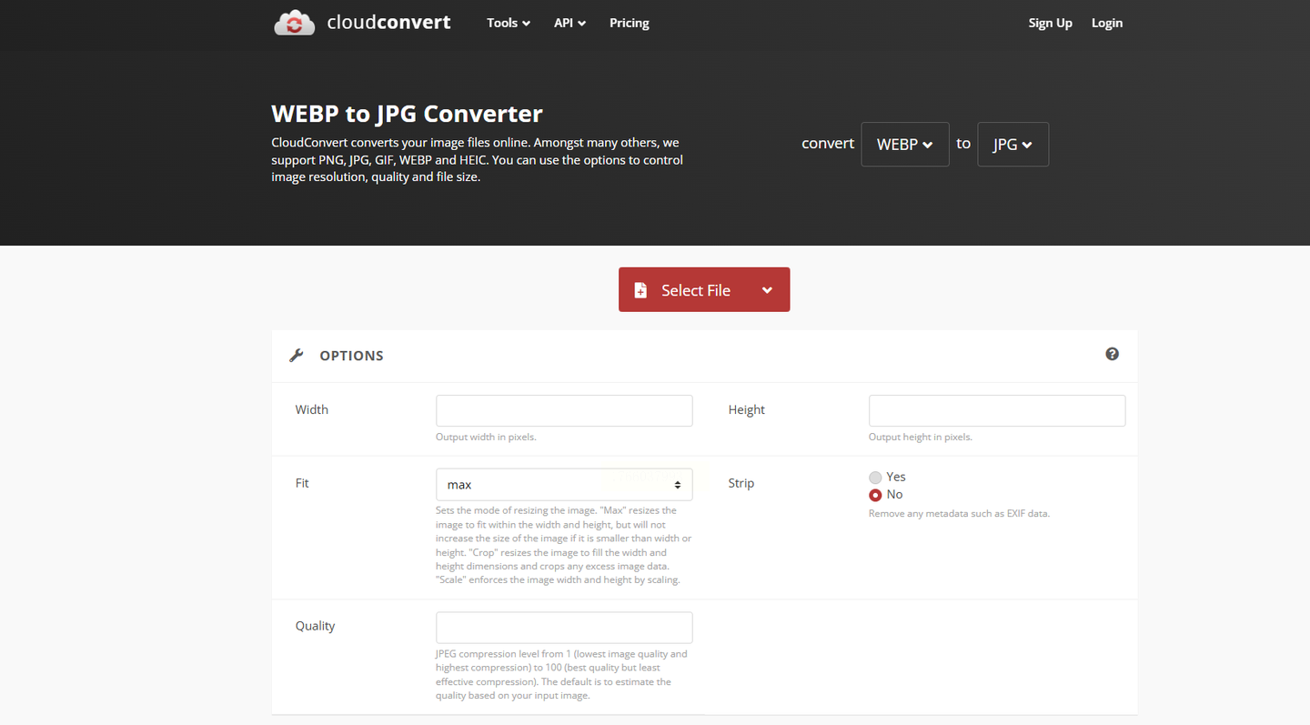Click the Width label
This screenshot has height=725, width=1310.
pos(311,410)
